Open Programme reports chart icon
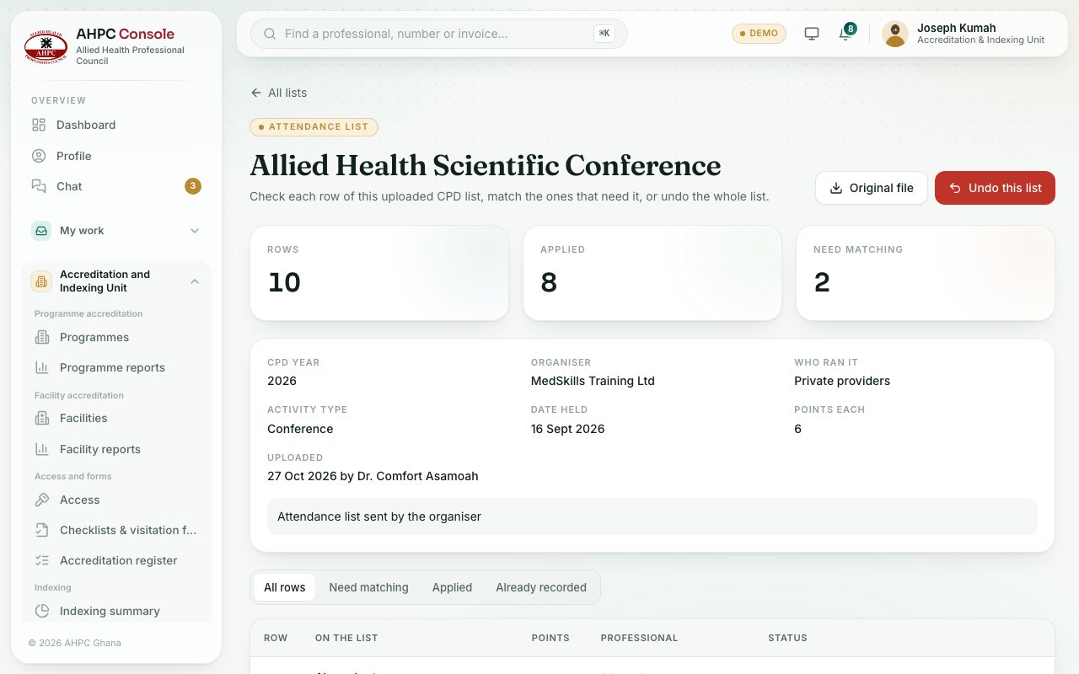Viewport: 1079px width, 674px height. [x=42, y=367]
